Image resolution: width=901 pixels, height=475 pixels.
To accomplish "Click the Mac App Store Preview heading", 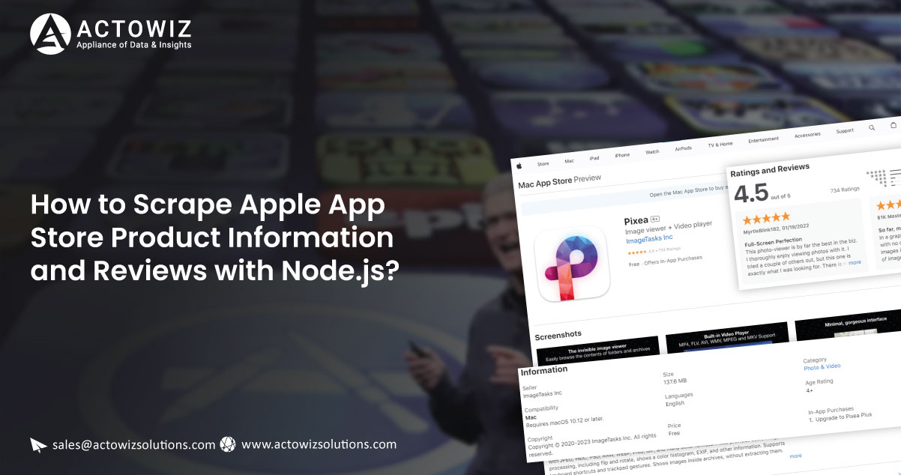I will point(559,181).
